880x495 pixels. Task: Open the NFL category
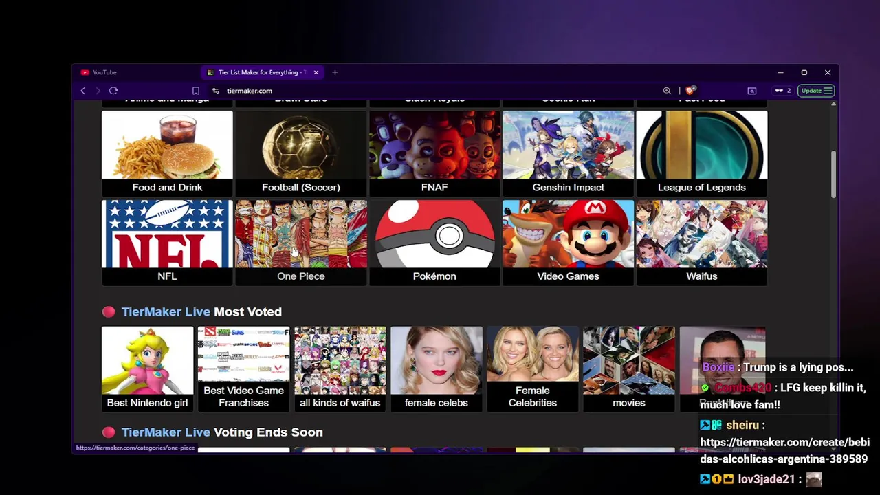pos(167,243)
